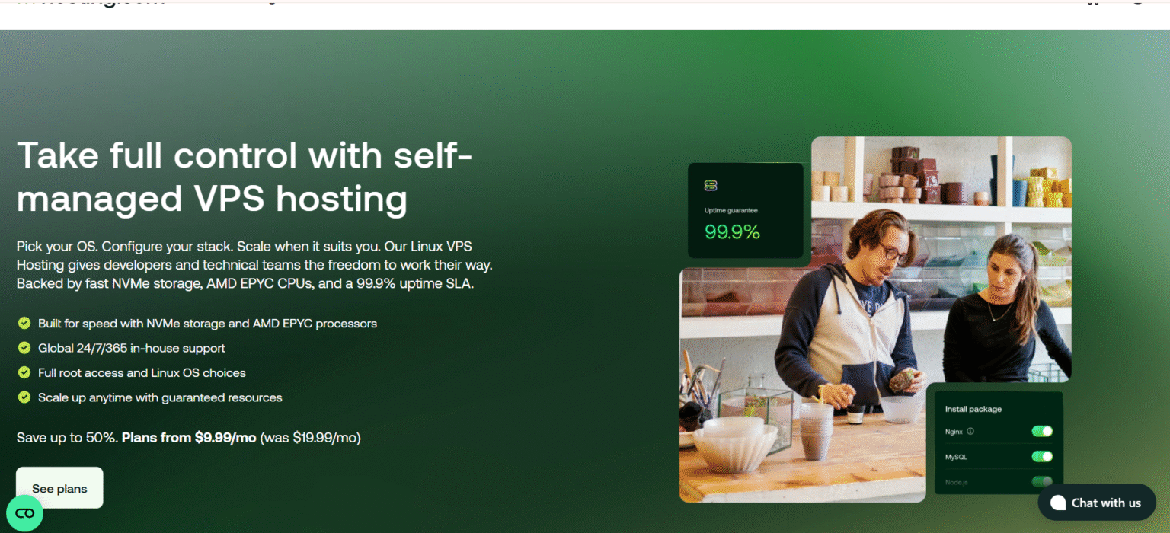Click the checkmark beside NVMe storage bullet
The image size is (1170, 533).
[24, 324]
